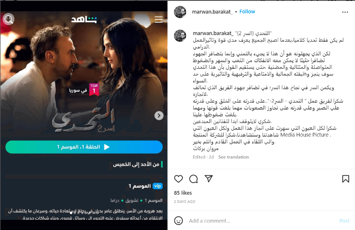
Task: Open the emoji picker smiley icon
Action: click(x=178, y=221)
